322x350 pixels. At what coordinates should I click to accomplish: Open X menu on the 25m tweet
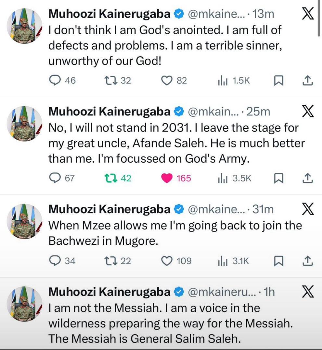307,112
